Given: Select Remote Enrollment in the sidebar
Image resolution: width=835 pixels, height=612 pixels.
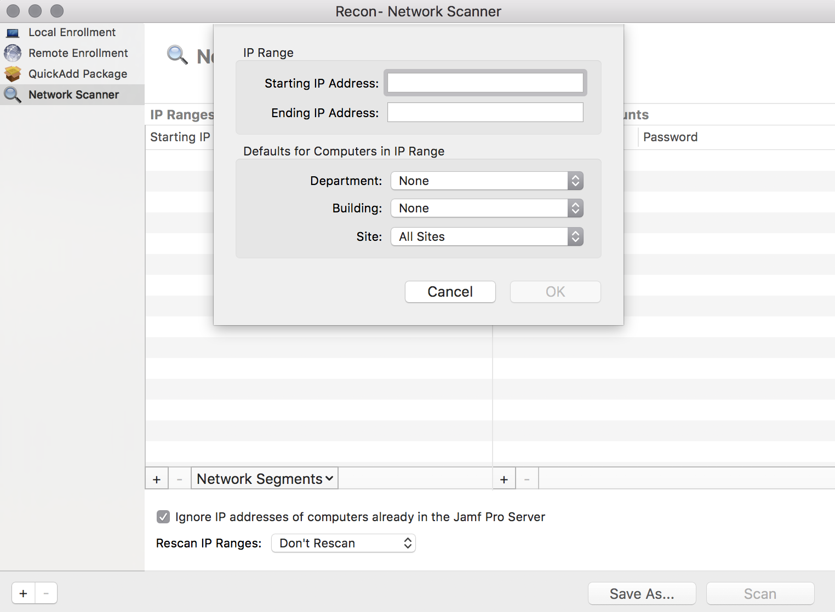Looking at the screenshot, I should point(78,53).
